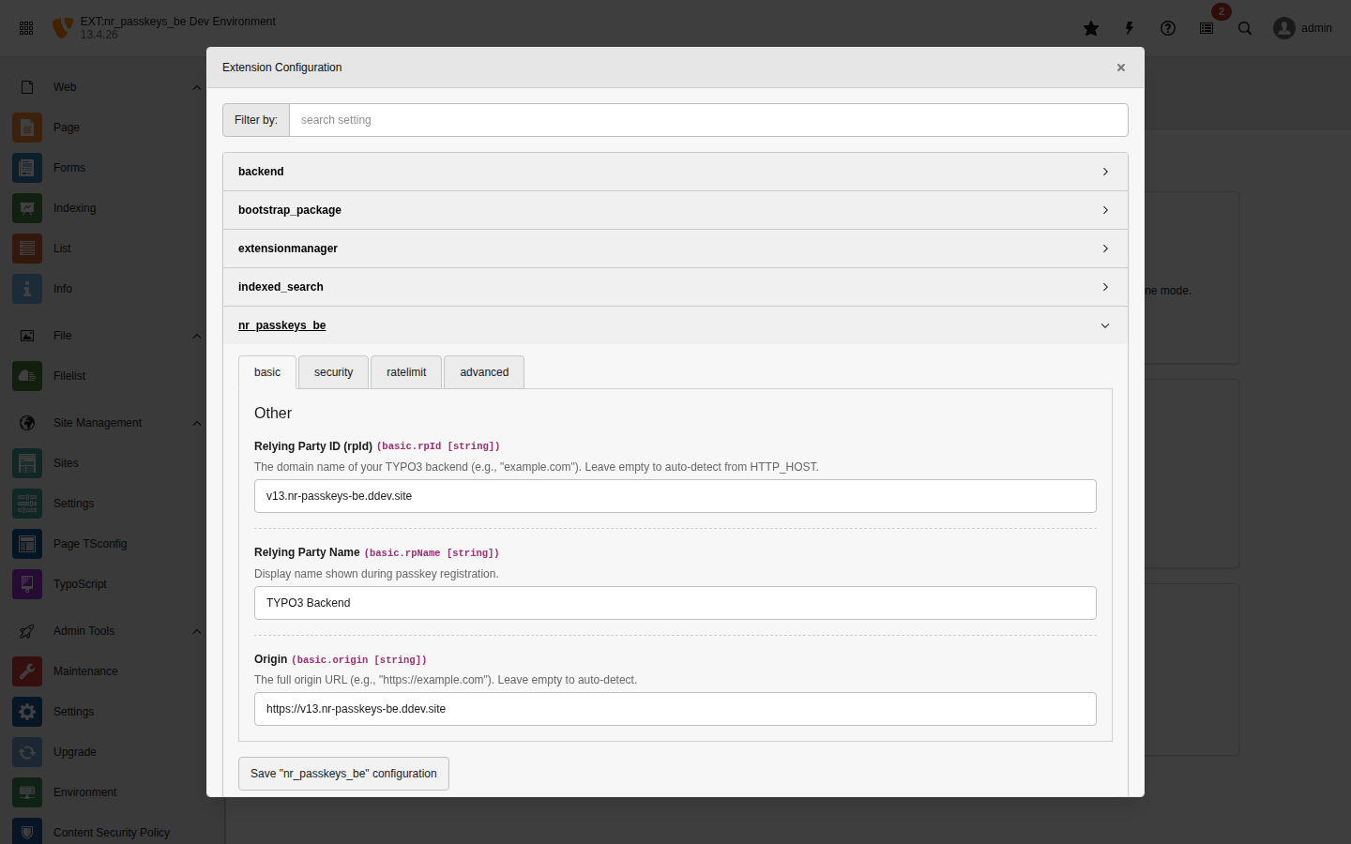
Task: Click the Relying Party ID input field
Action: point(675,496)
